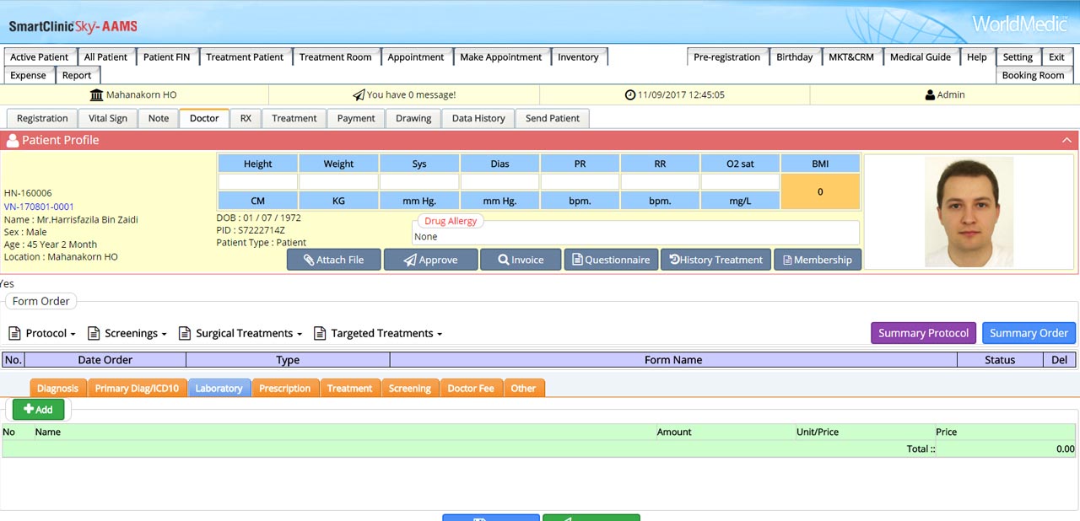Image resolution: width=1080 pixels, height=521 pixels.
Task: Click the green plus Add button
Action: coord(38,409)
